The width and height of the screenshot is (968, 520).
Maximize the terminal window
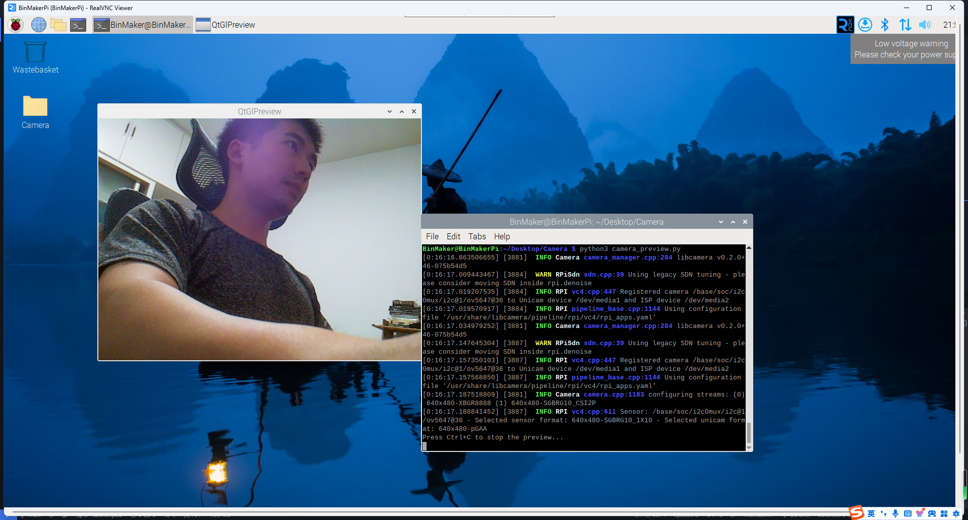pos(733,222)
